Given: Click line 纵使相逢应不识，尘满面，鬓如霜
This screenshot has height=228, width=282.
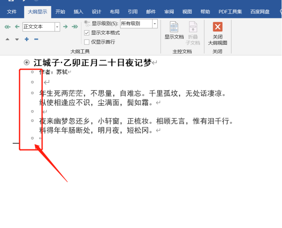Looking at the screenshot, I should click(96, 103).
